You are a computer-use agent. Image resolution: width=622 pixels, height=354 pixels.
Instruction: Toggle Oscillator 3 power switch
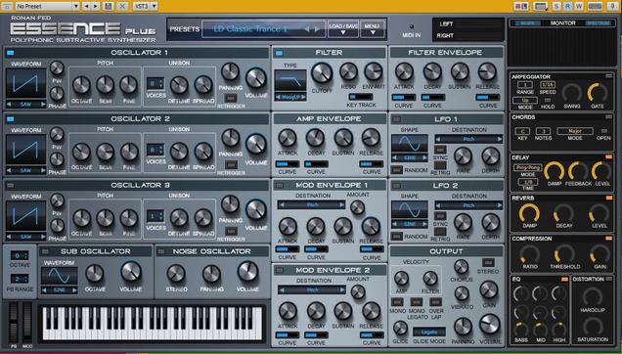tap(11, 186)
